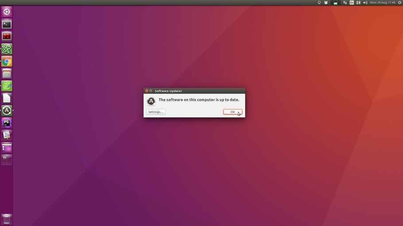Close the Software Updater dialog window

(147, 91)
